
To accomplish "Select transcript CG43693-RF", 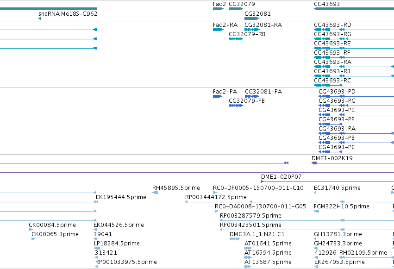I will pos(332,53).
